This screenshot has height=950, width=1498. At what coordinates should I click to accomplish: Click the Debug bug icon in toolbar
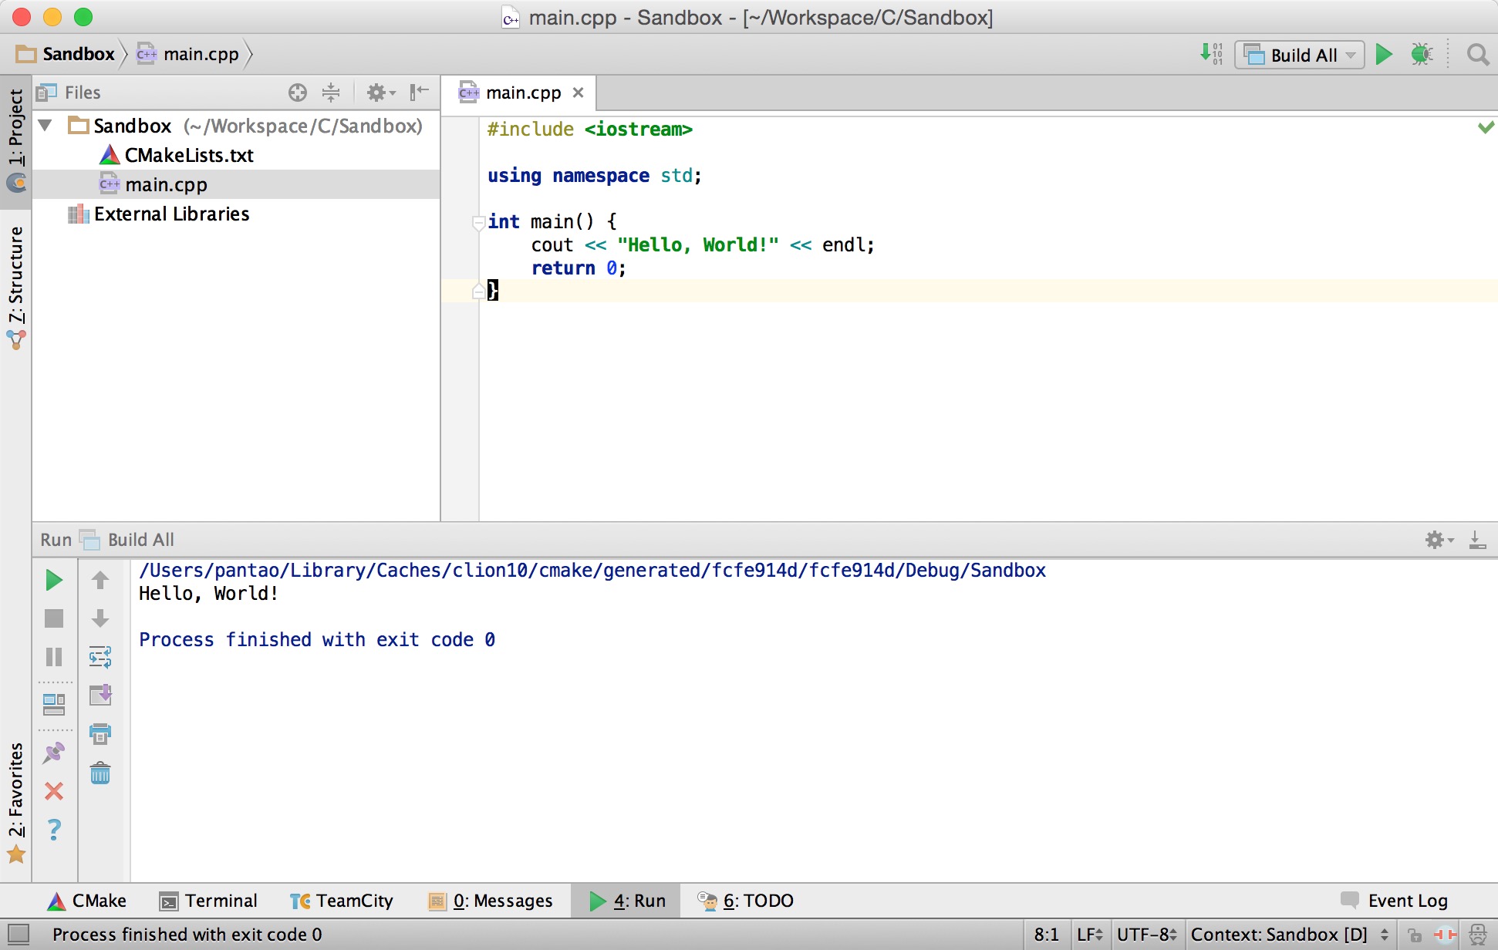(x=1421, y=55)
